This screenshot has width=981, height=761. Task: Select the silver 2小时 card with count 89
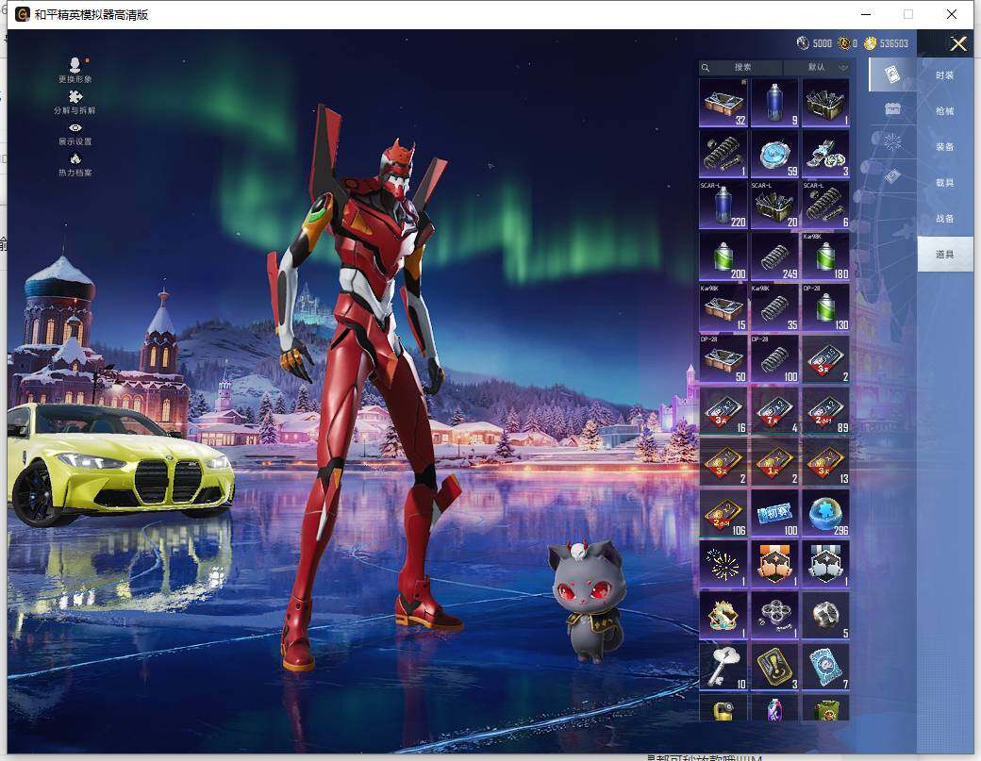(x=826, y=410)
